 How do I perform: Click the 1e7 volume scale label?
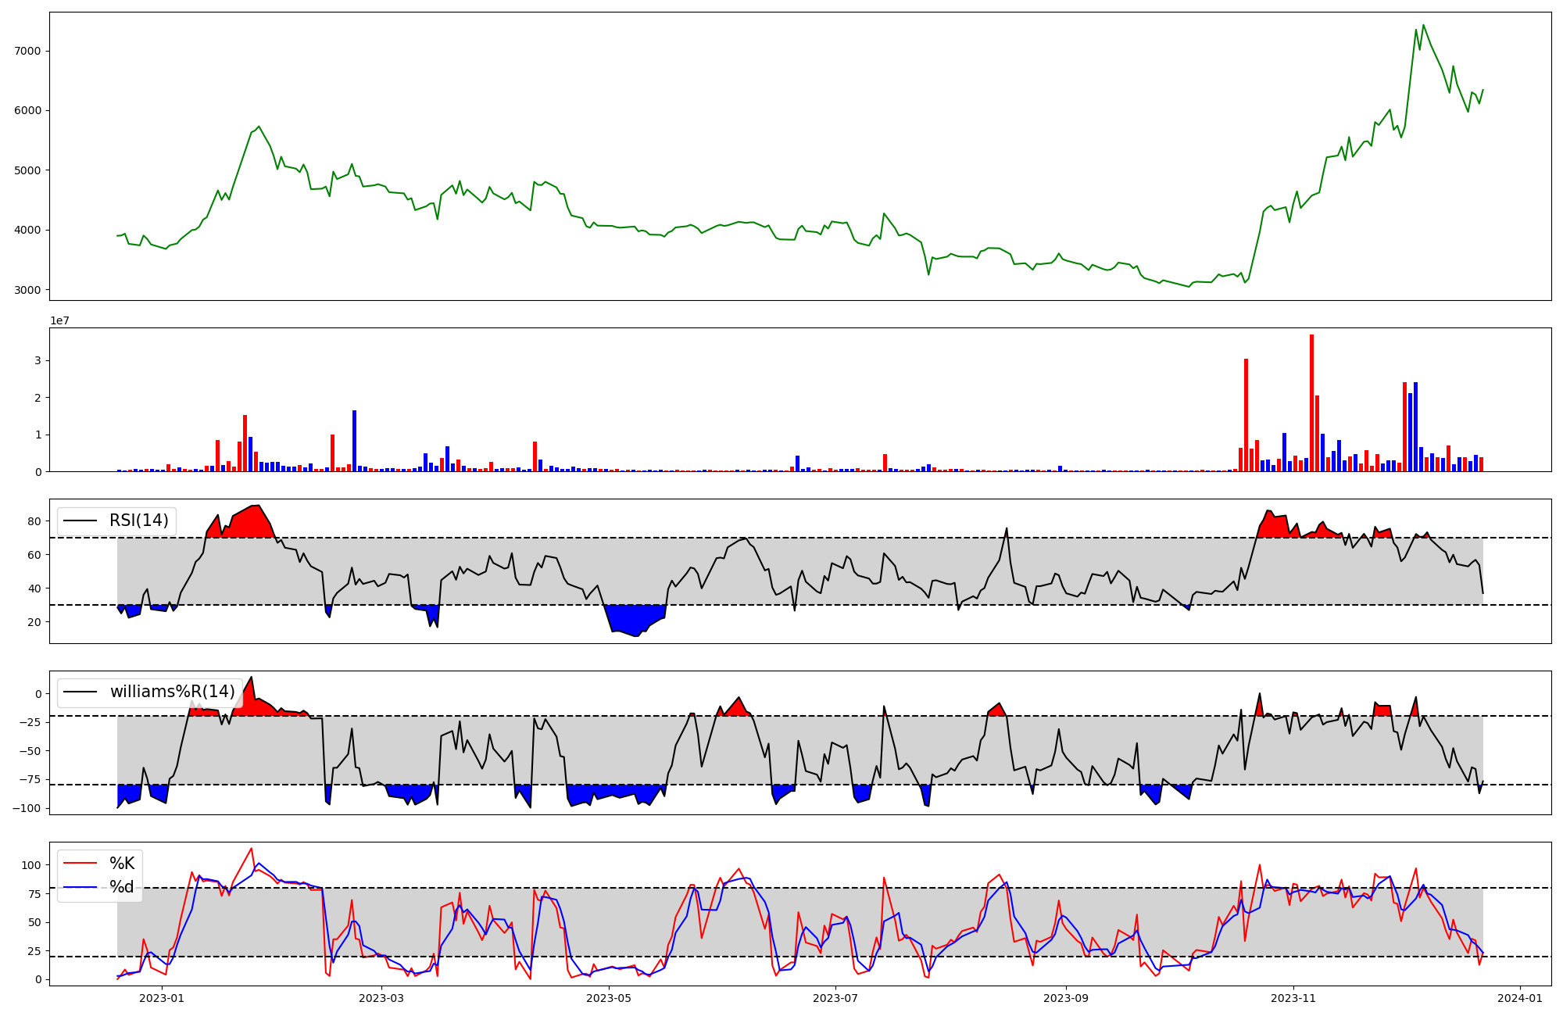59,321
